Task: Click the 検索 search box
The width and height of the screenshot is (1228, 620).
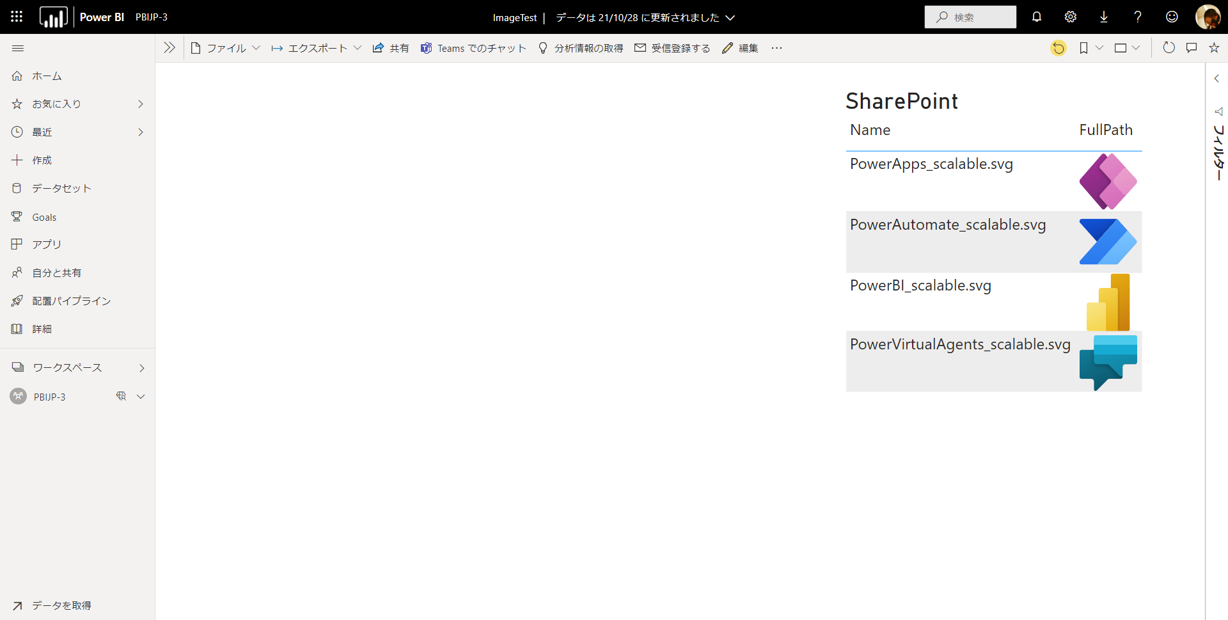Action: point(970,17)
